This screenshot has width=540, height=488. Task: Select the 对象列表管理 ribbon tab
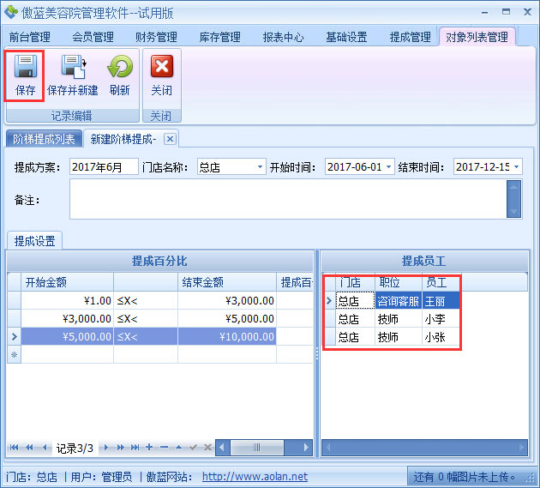[477, 37]
